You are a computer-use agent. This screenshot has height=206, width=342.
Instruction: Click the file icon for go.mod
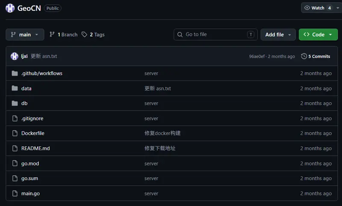tap(15, 163)
